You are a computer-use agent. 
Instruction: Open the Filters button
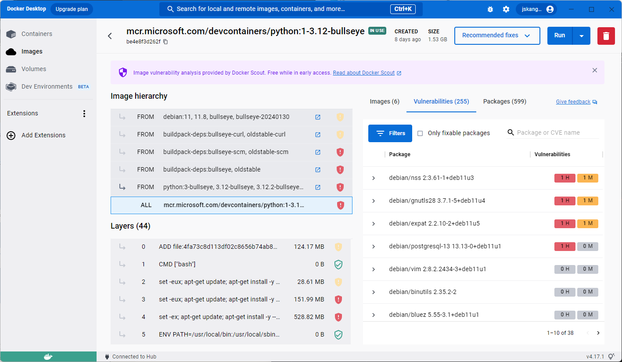[x=390, y=133]
